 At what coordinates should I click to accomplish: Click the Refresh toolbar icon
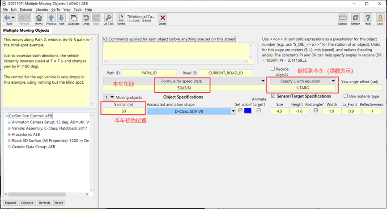click(x=355, y=18)
